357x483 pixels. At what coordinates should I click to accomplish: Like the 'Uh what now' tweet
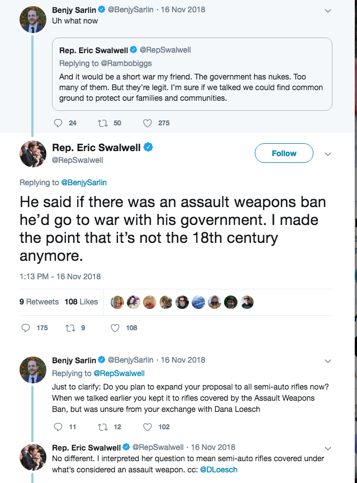(148, 123)
